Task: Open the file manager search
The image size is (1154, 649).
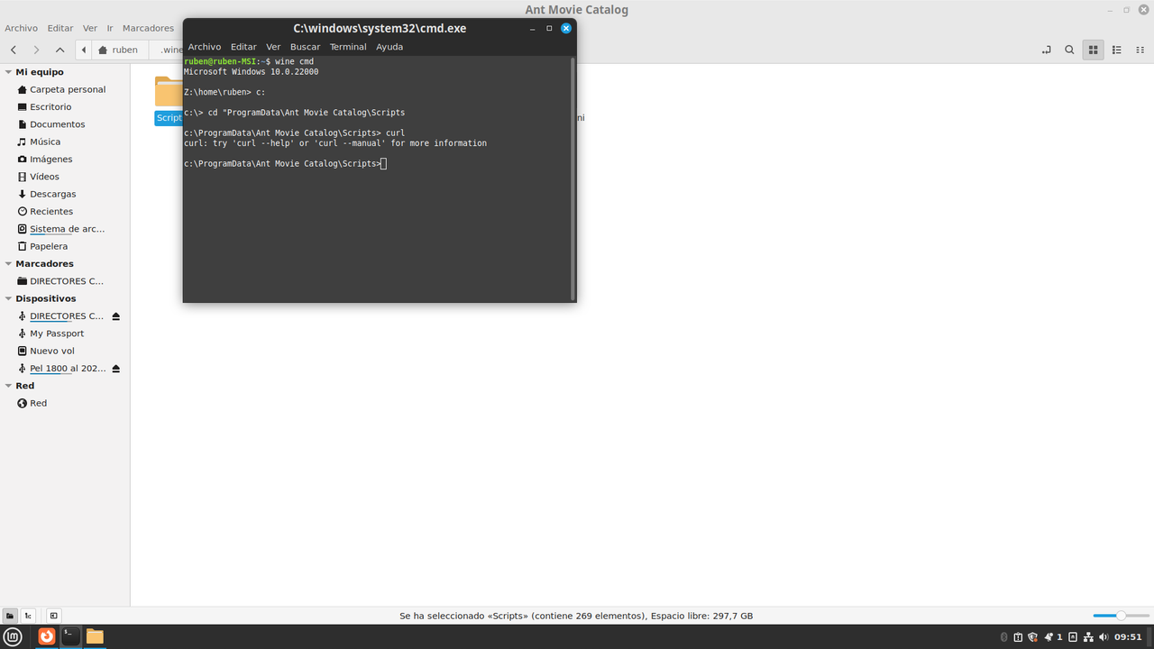Action: (1069, 50)
